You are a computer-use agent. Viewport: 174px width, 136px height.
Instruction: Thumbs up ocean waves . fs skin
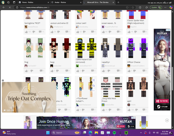pyautogui.click(x=103, y=32)
